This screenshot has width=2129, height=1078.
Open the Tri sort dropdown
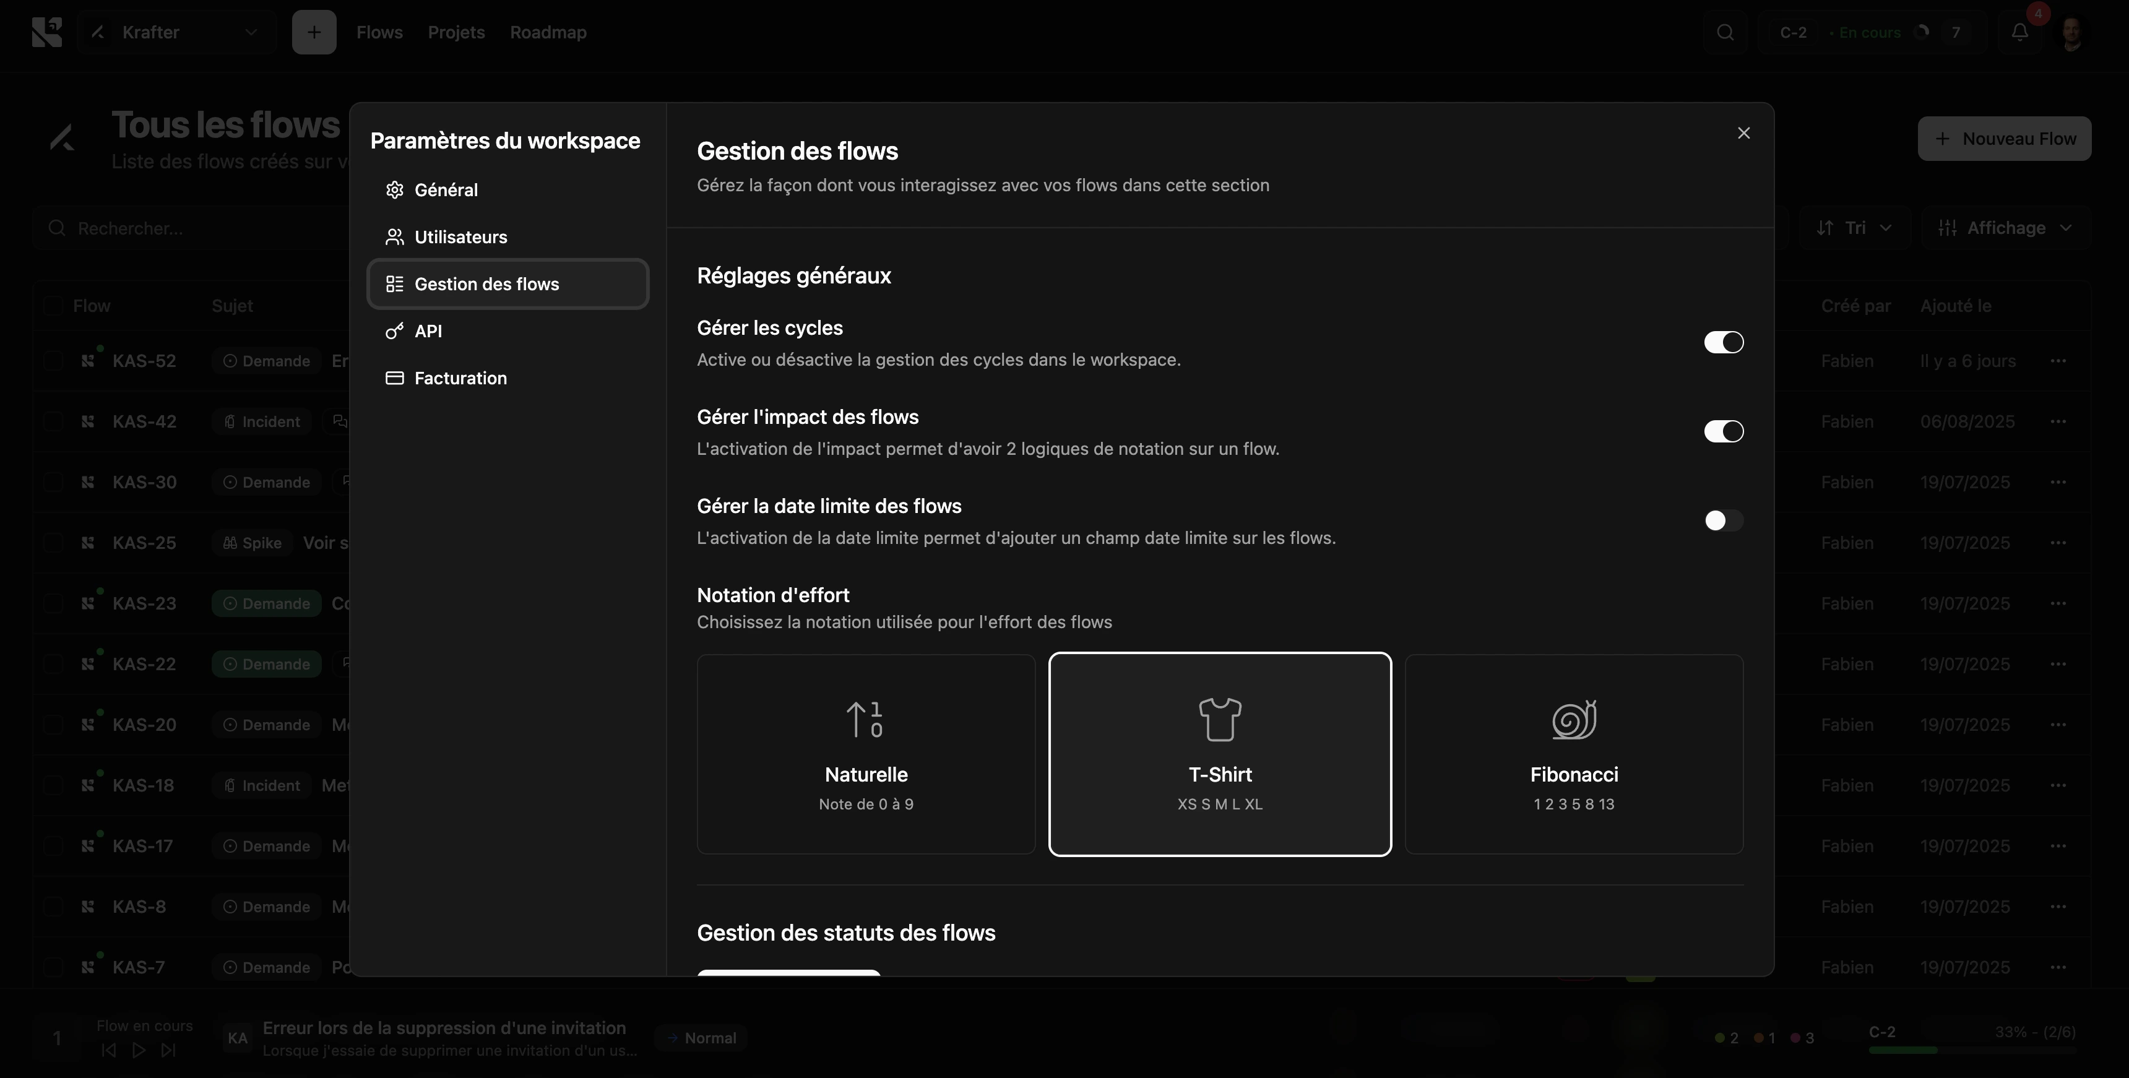tap(1855, 228)
